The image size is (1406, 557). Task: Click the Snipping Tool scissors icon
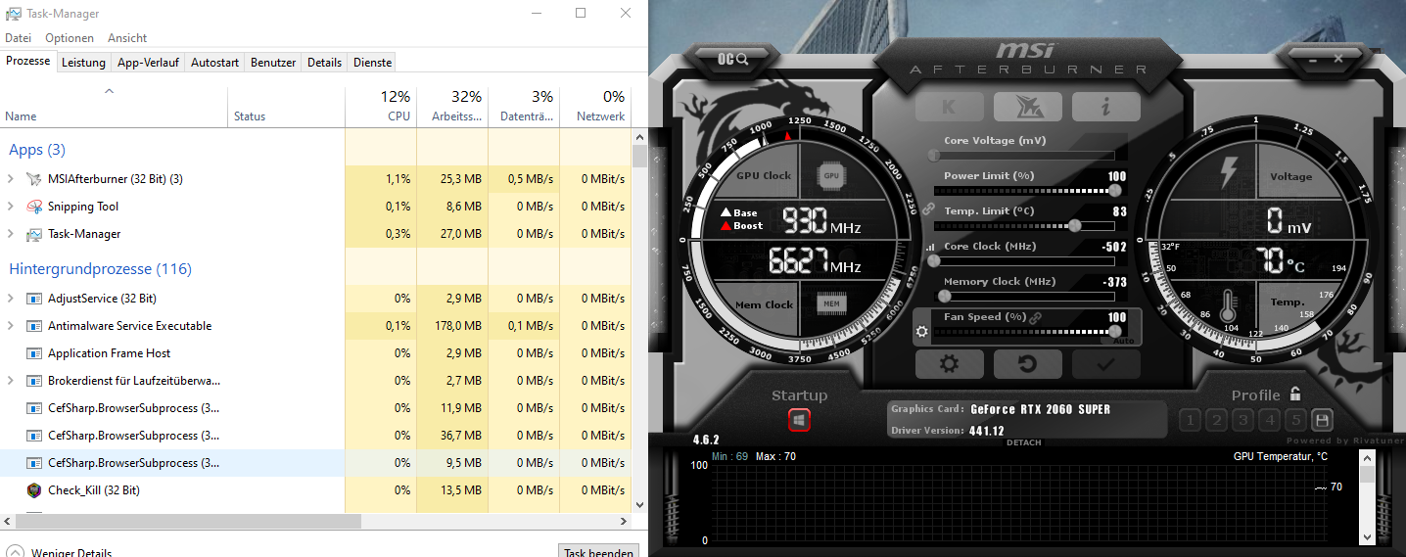point(34,207)
